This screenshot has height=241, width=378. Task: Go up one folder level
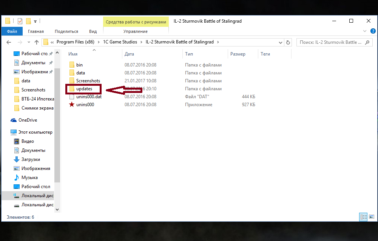click(36, 42)
